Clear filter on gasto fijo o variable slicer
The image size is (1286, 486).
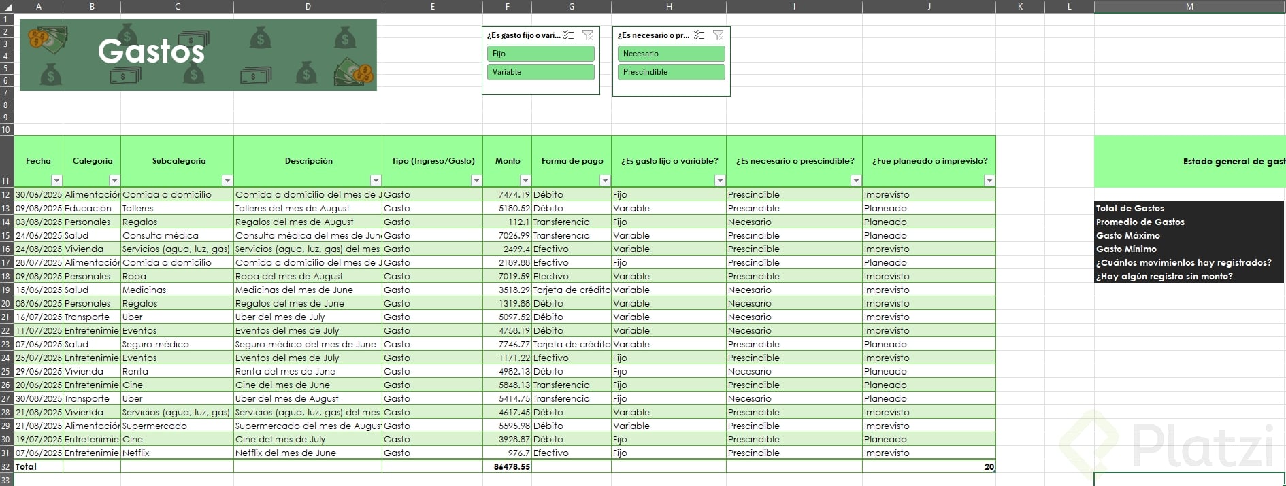587,35
